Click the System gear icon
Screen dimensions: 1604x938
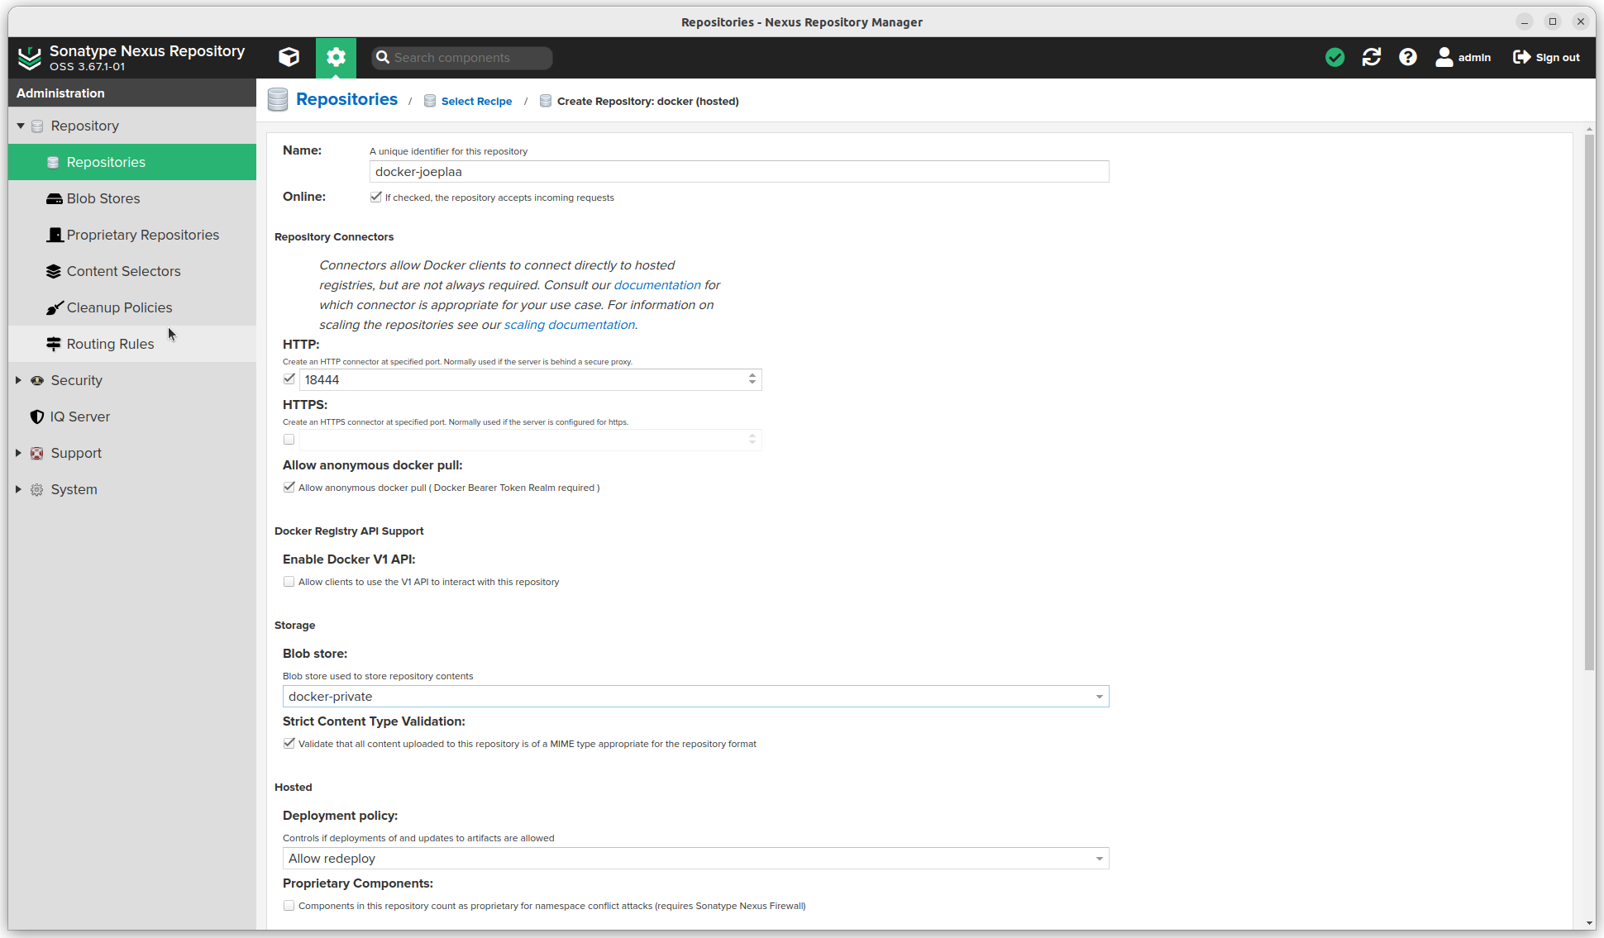coord(37,489)
